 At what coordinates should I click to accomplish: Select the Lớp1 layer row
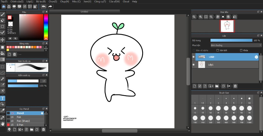pos(225,65)
